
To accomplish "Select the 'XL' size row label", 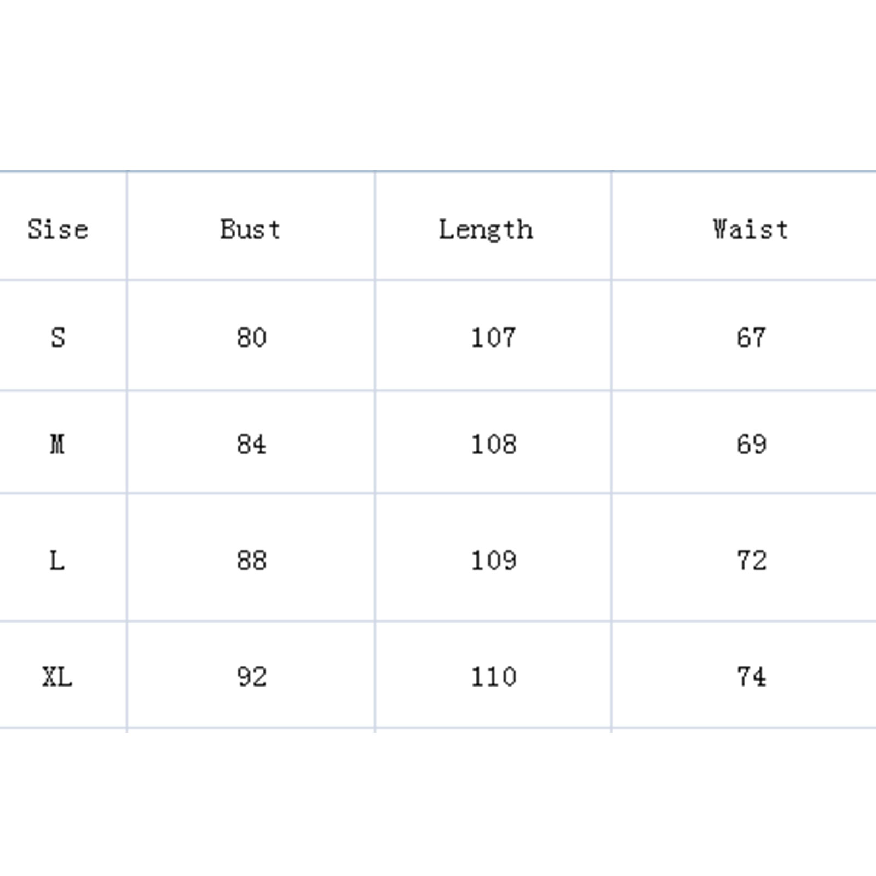I will click(57, 677).
